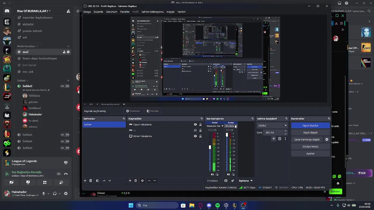The image size is (374, 210).
Task: Turn on Discord camera
Action: coord(11,182)
